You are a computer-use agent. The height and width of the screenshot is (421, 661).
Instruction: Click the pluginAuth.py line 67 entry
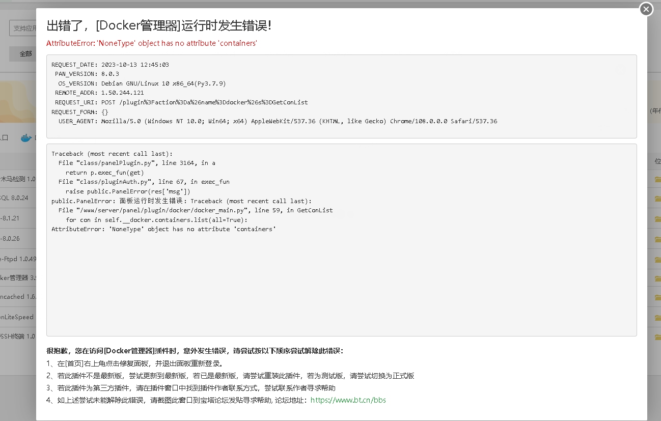tap(144, 182)
